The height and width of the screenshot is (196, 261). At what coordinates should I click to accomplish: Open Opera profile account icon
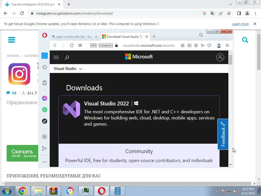[x=219, y=45]
